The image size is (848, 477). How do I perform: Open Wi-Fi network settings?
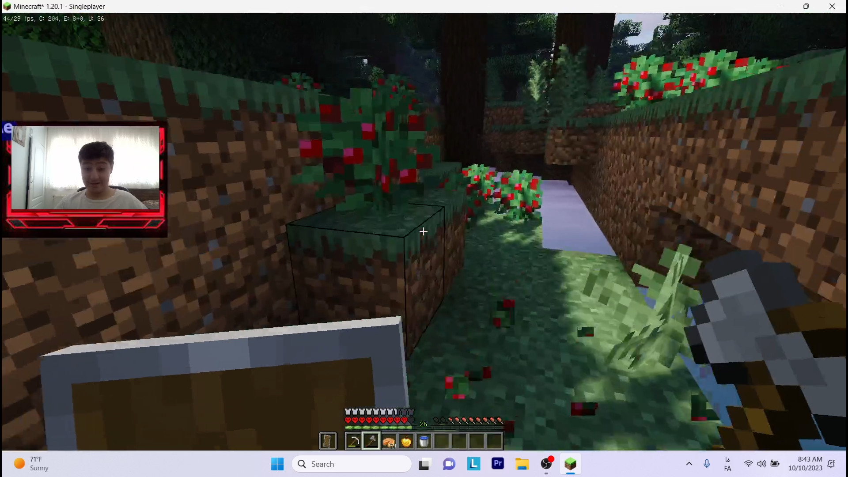pos(748,464)
